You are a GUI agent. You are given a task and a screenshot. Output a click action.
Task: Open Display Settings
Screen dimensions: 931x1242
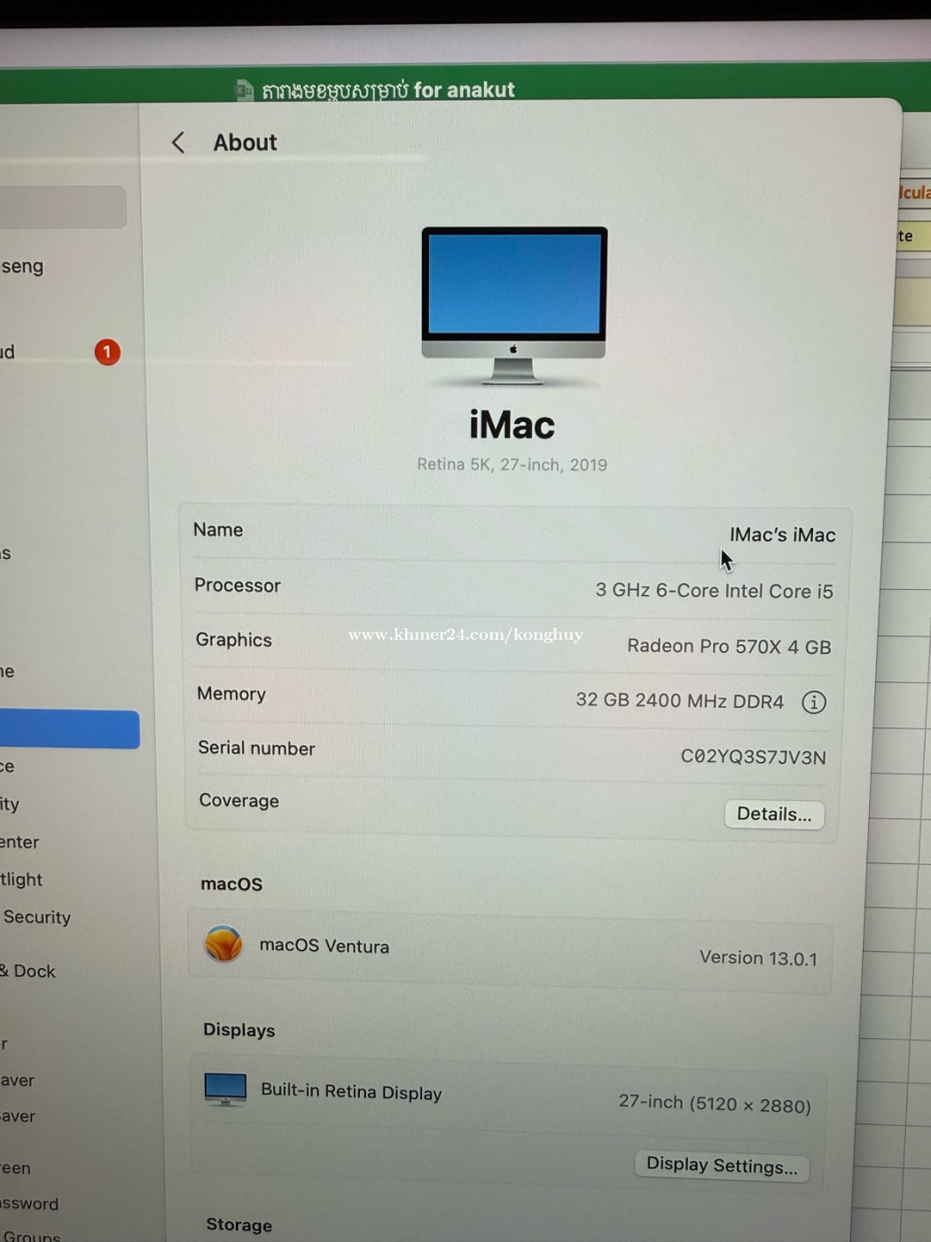(722, 1165)
